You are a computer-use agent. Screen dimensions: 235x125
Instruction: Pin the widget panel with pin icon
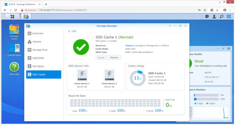(x=223, y=49)
